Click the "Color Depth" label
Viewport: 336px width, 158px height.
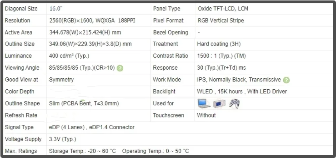tap(19, 92)
